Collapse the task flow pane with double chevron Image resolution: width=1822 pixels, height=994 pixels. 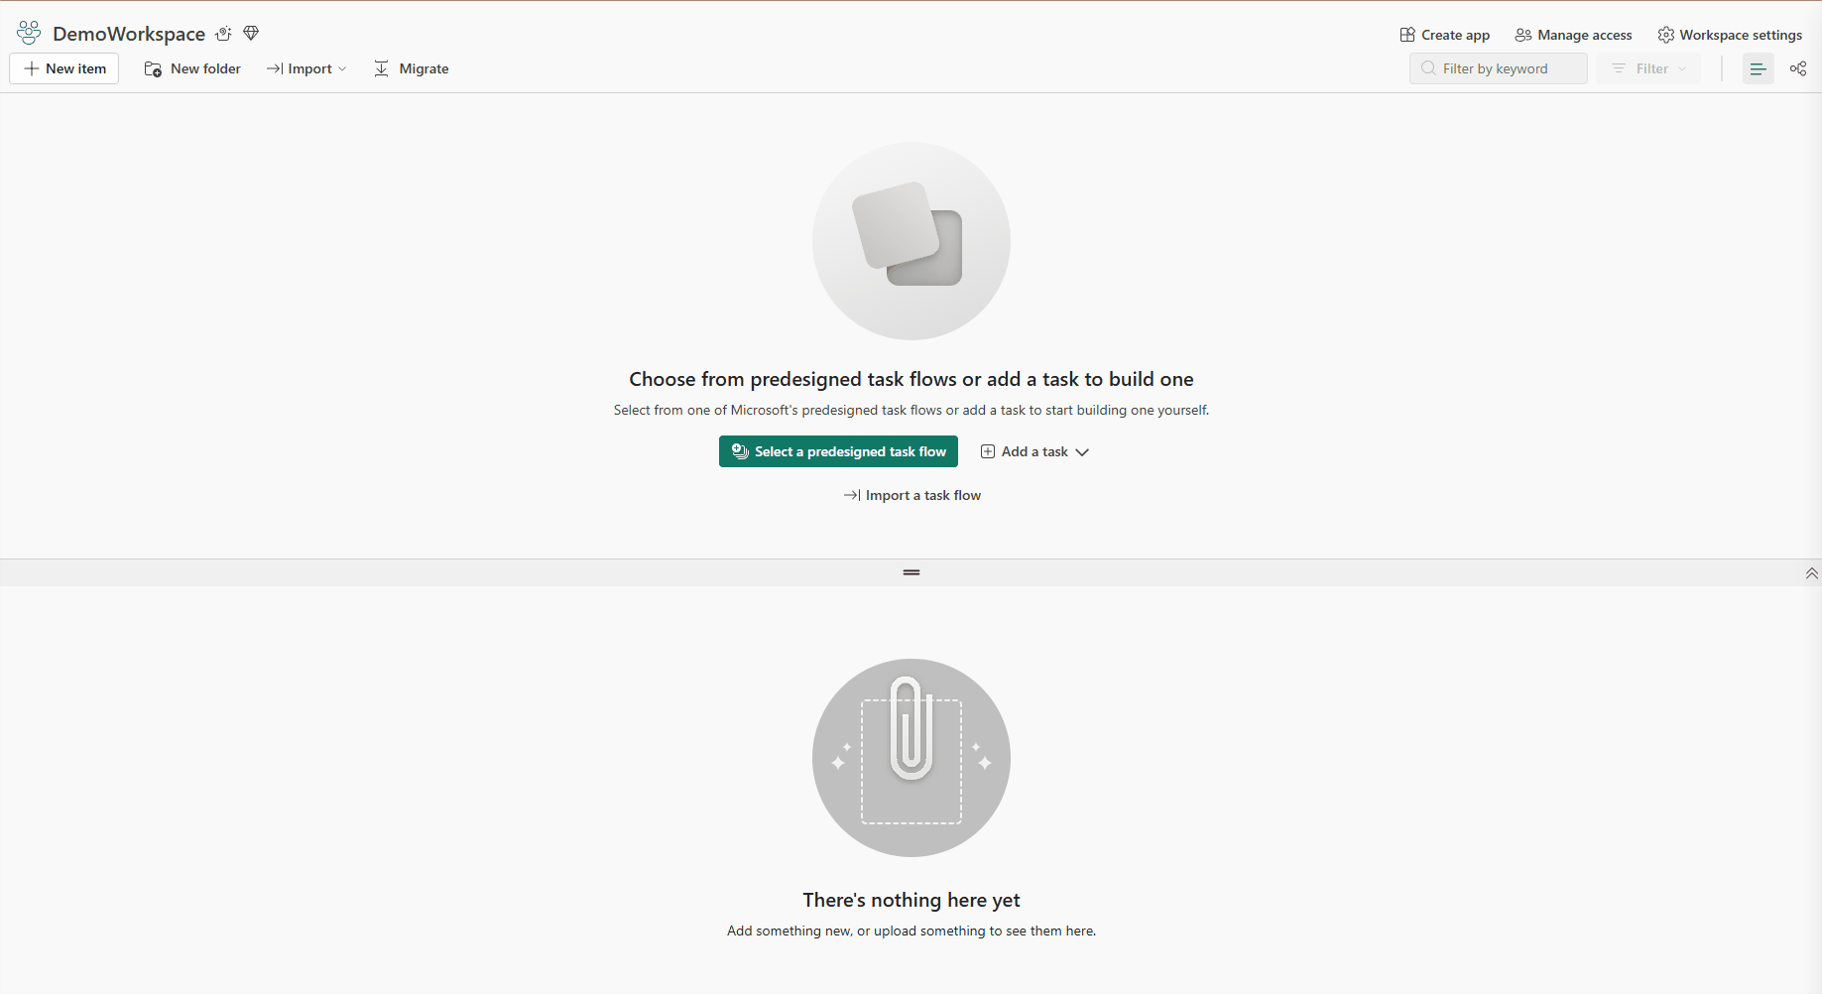point(1811,573)
